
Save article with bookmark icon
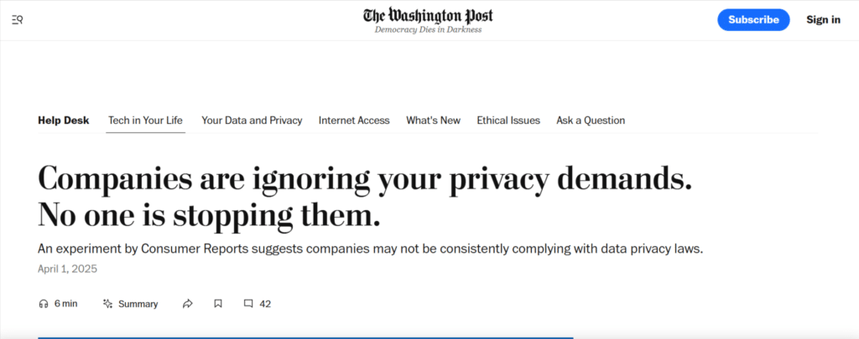[218, 304]
